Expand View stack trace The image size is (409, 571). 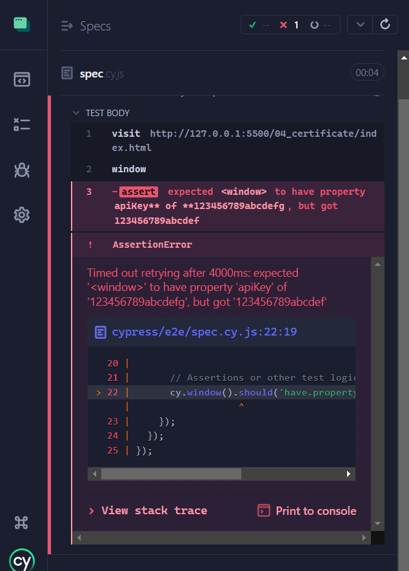[x=148, y=510]
